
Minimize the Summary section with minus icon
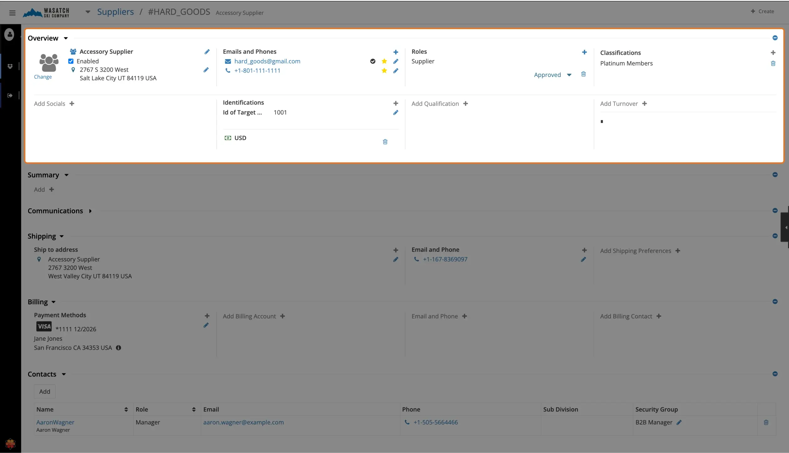tap(775, 175)
